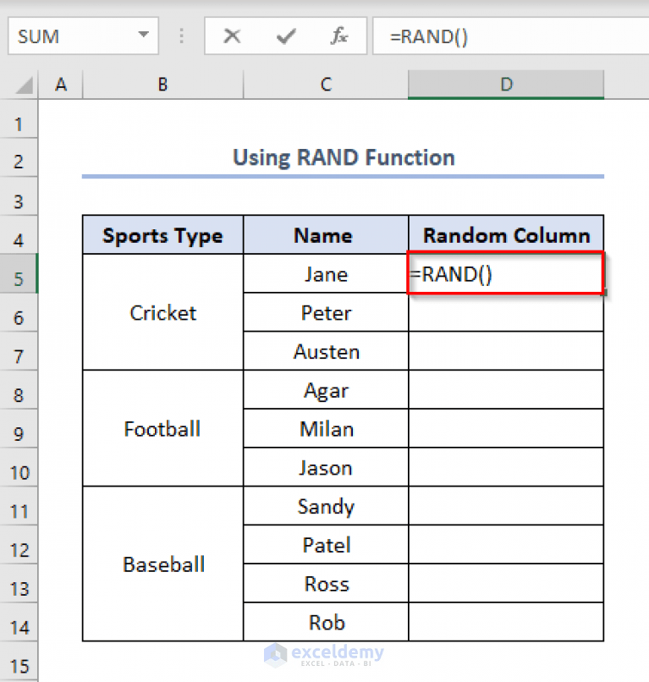The height and width of the screenshot is (682, 649).
Task: Select the cell containing Jane
Action: [x=325, y=273]
